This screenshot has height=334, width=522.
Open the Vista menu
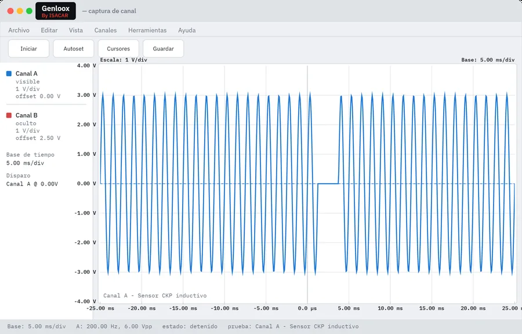pos(76,30)
